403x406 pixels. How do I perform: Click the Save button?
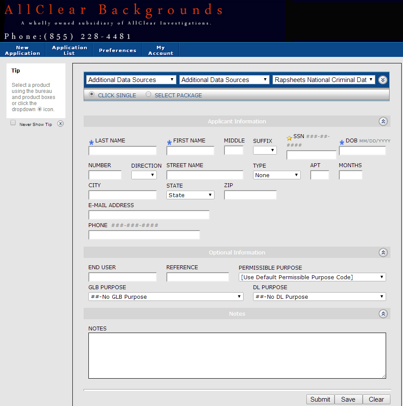348,399
